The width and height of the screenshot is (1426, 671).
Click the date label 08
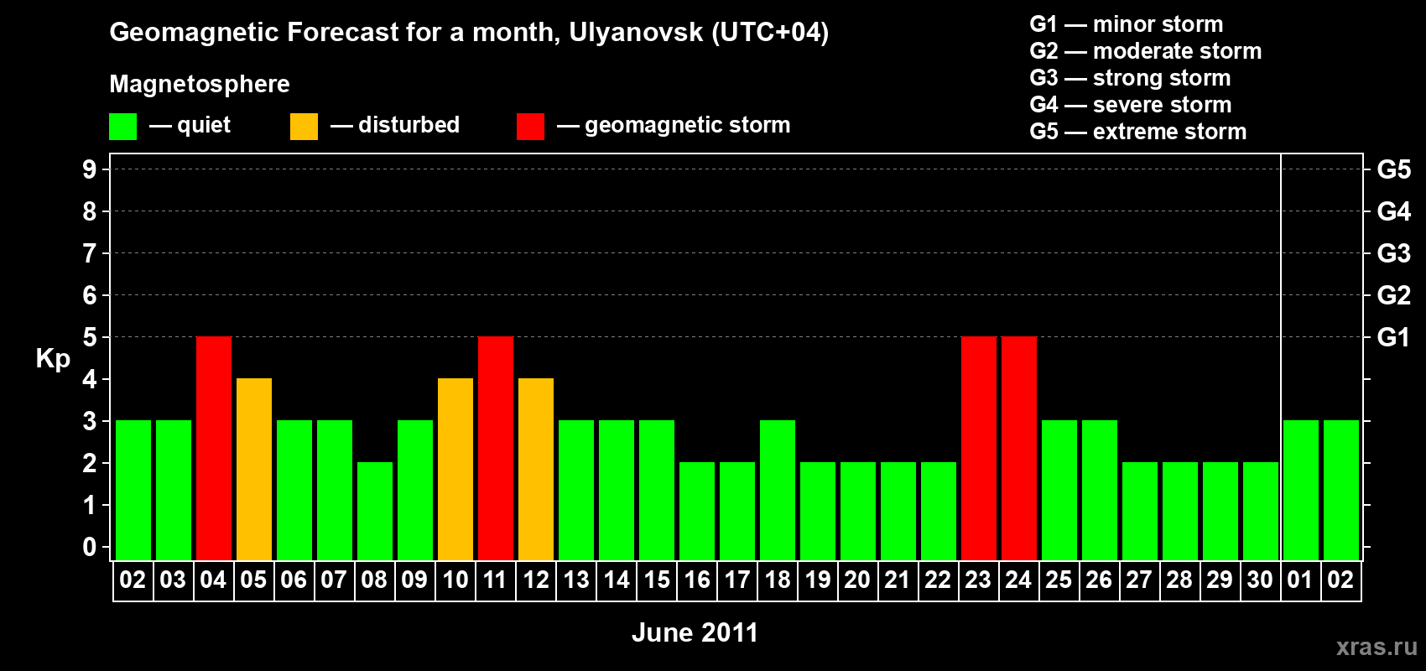[x=374, y=580]
